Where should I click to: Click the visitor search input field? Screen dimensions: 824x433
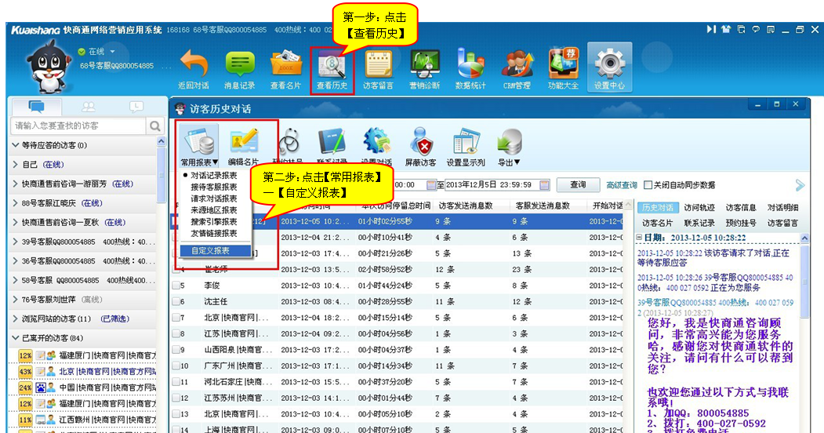click(x=78, y=126)
